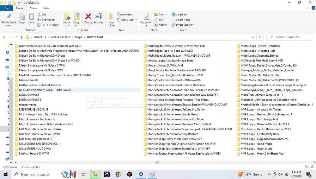Select the MEGA SAMPLES 2 folder
Viewport: 316px width, 179px height.
click(30, 99)
